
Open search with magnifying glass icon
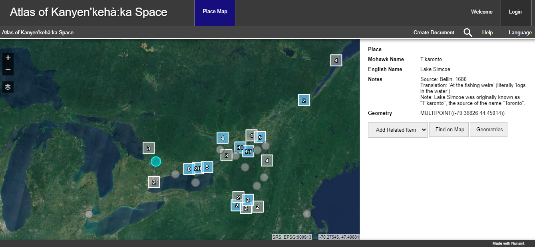pyautogui.click(x=467, y=33)
